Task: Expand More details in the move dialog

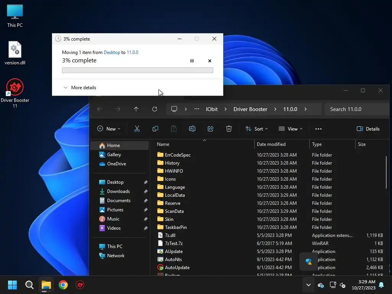Action: 80,88
